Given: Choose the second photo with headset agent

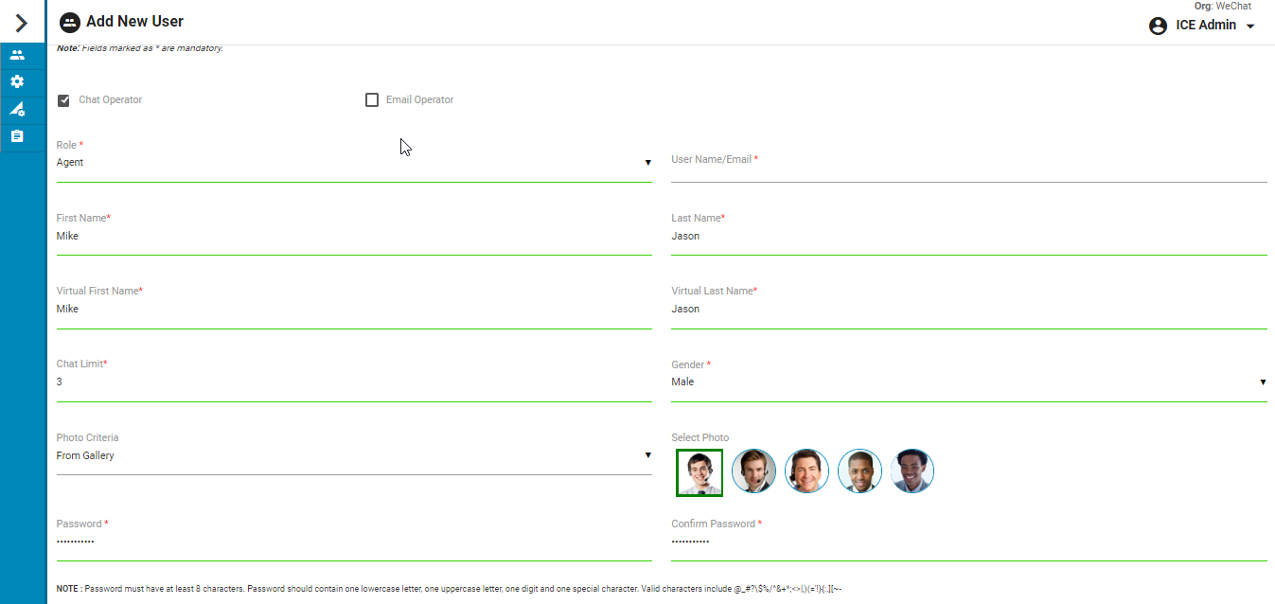Looking at the screenshot, I should coord(753,471).
